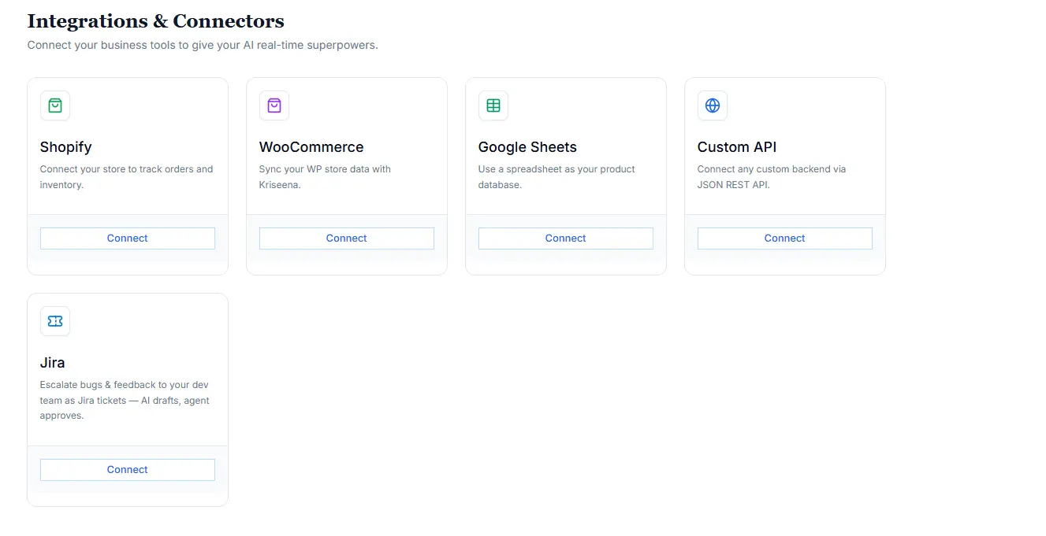
Task: Connect the Shopify integration
Action: coord(128,238)
